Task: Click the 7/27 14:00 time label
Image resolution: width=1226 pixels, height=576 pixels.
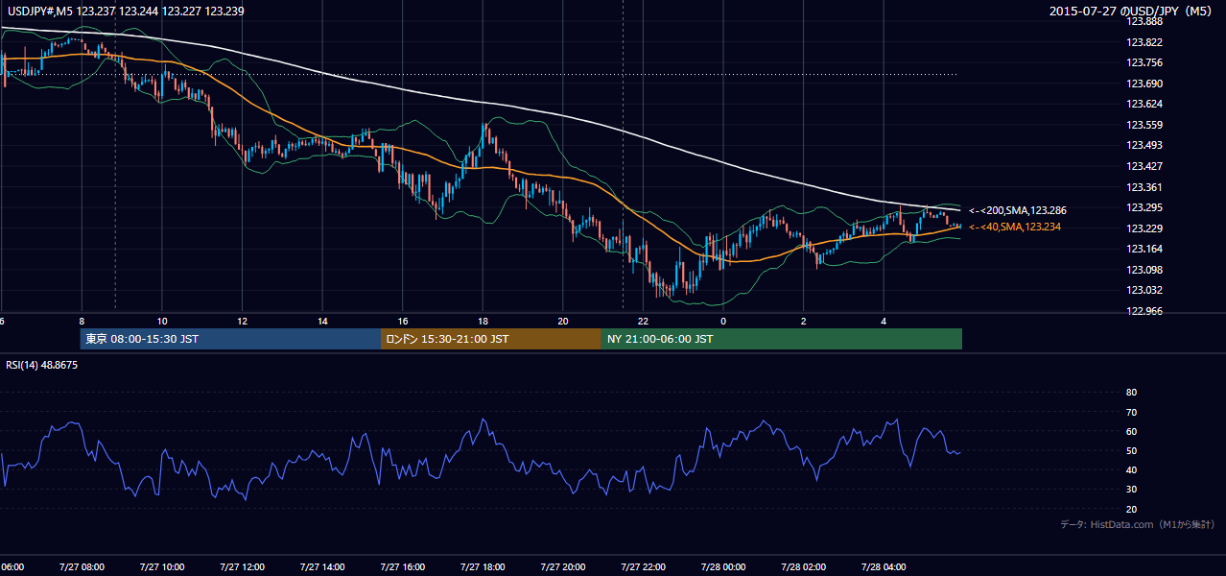Action: click(x=321, y=567)
